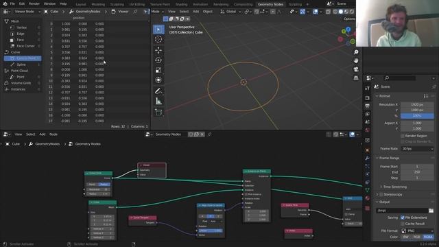Switch to the Shading workspace tab

coord(181,4)
